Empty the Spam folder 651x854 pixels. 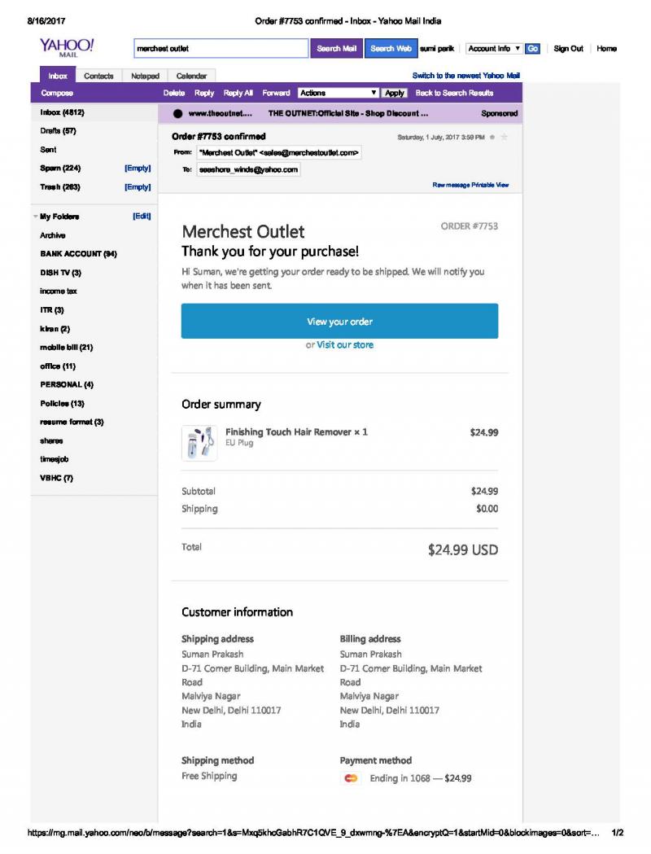[x=138, y=169]
